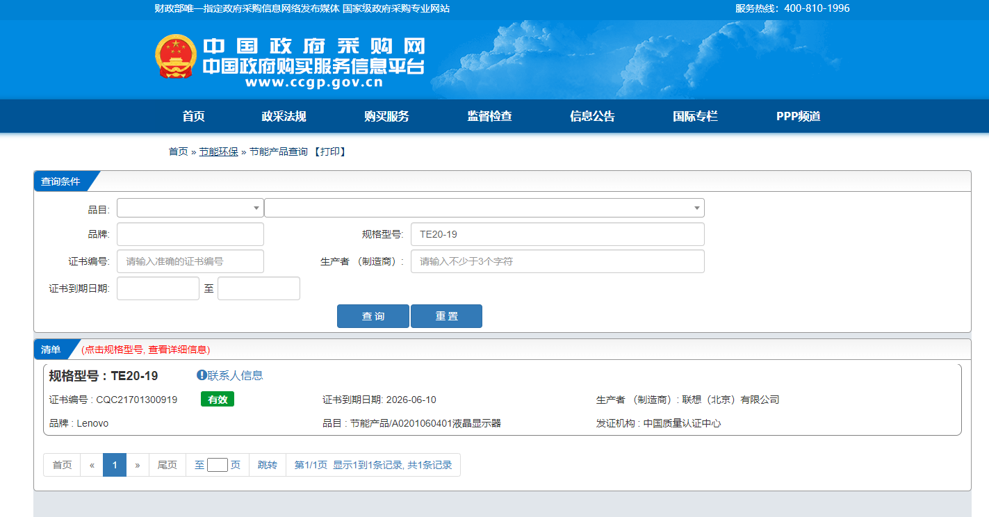The height and width of the screenshot is (517, 989).
Task: Jump to 尾页 last page
Action: [x=167, y=464]
